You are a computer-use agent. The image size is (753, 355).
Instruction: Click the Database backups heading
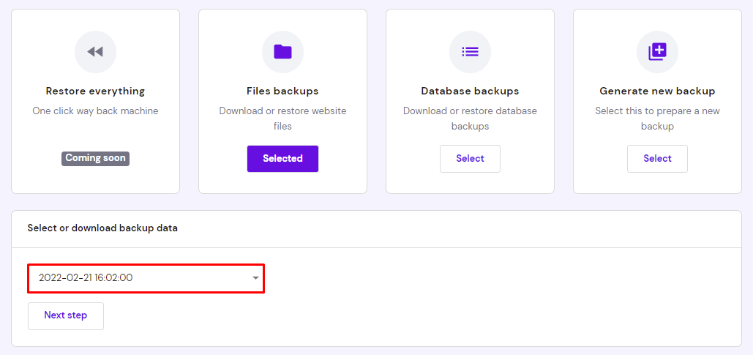(470, 91)
